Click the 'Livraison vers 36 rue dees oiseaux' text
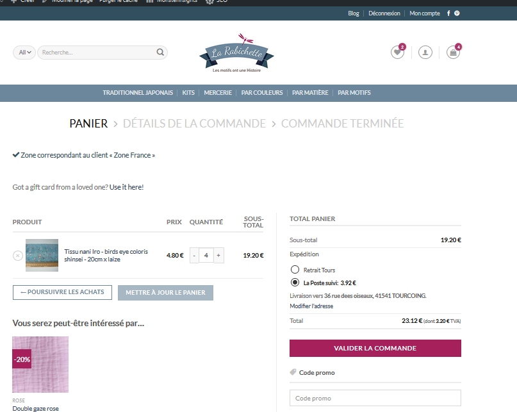 coord(357,296)
